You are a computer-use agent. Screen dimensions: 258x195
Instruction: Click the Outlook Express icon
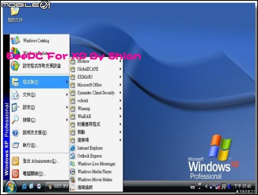(73, 156)
